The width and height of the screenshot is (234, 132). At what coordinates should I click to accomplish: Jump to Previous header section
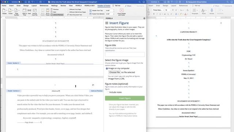click(x=55, y=9)
